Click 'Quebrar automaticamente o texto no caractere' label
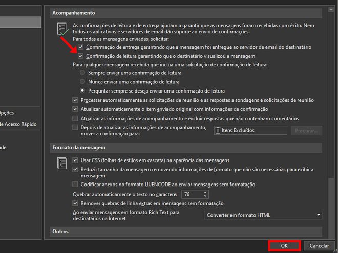 (125, 195)
